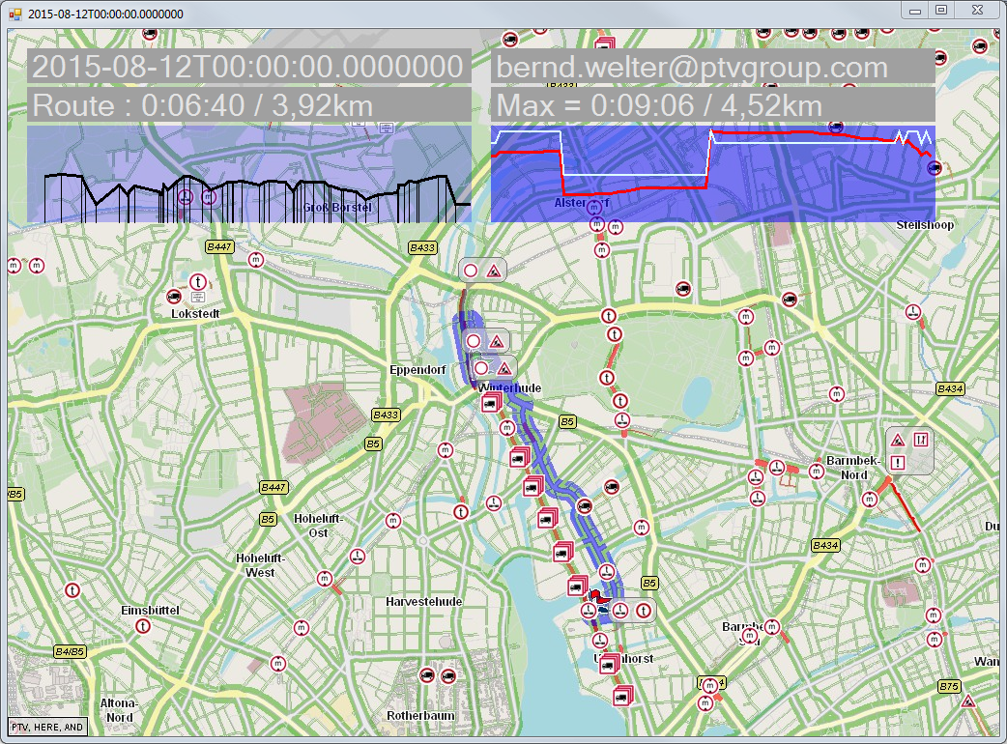1007x744 pixels.
Task: Click the PTV, HERE, AND copyright label
Action: point(47,727)
